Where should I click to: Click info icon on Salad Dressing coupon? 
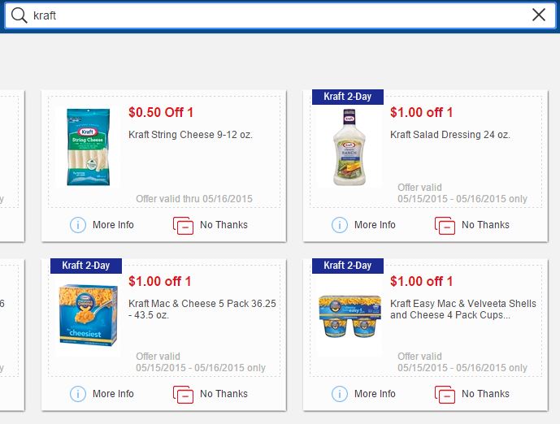pyautogui.click(x=340, y=225)
